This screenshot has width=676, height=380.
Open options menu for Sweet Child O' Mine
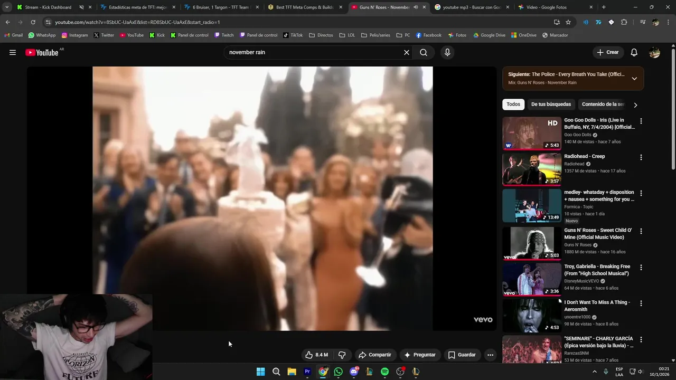pos(641,231)
